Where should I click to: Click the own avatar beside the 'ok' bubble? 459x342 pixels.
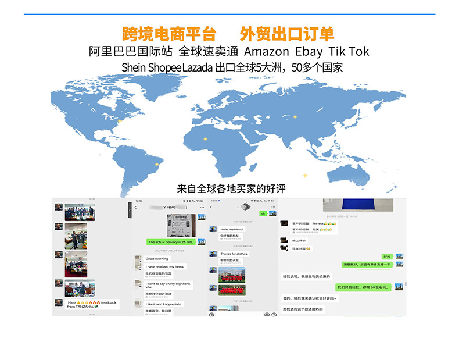(x=273, y=213)
